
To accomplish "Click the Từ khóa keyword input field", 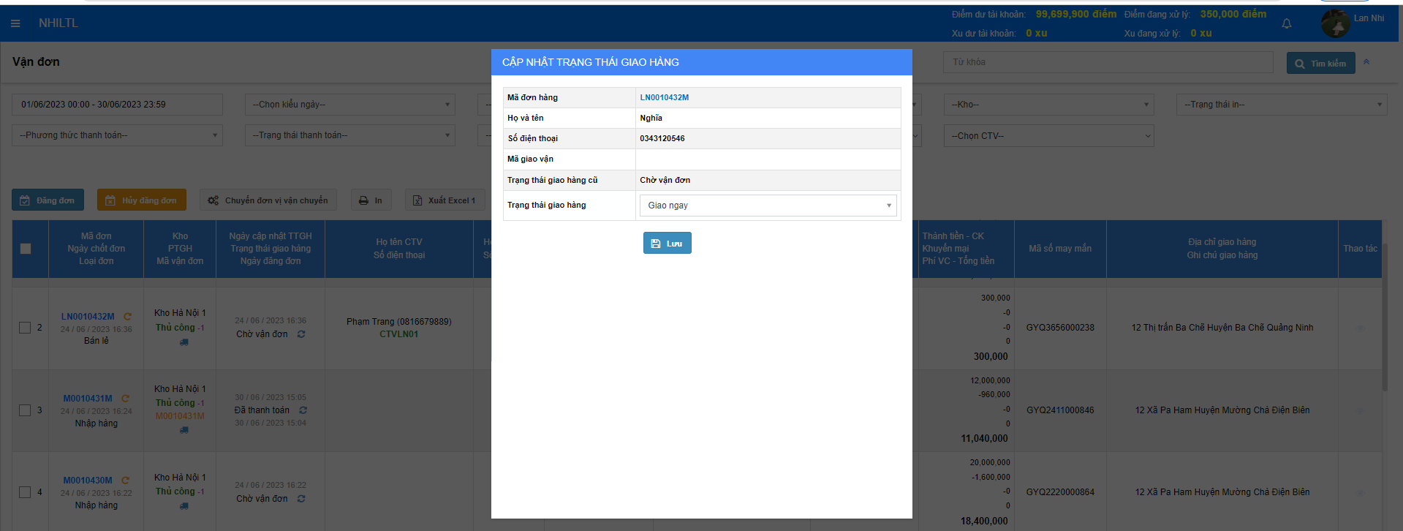I will (1108, 62).
